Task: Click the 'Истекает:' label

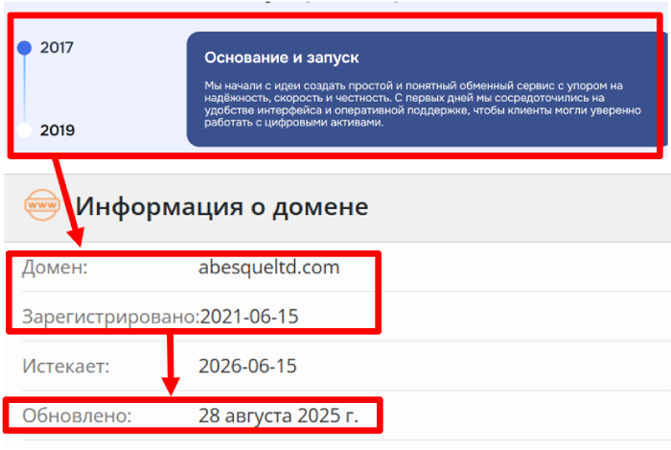Action: (x=66, y=367)
